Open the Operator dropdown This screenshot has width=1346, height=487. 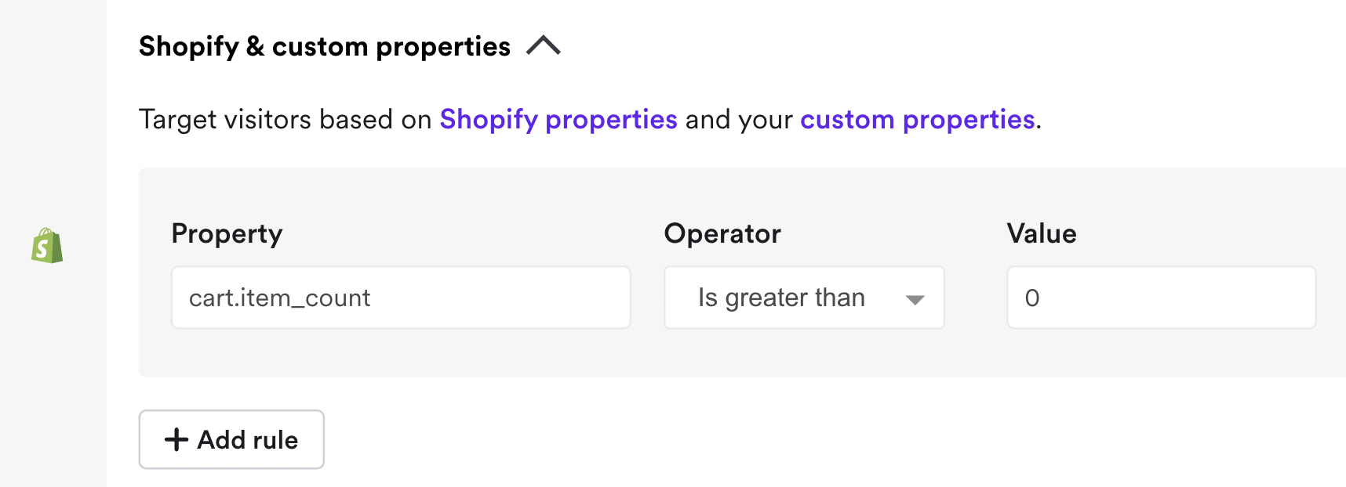[803, 298]
